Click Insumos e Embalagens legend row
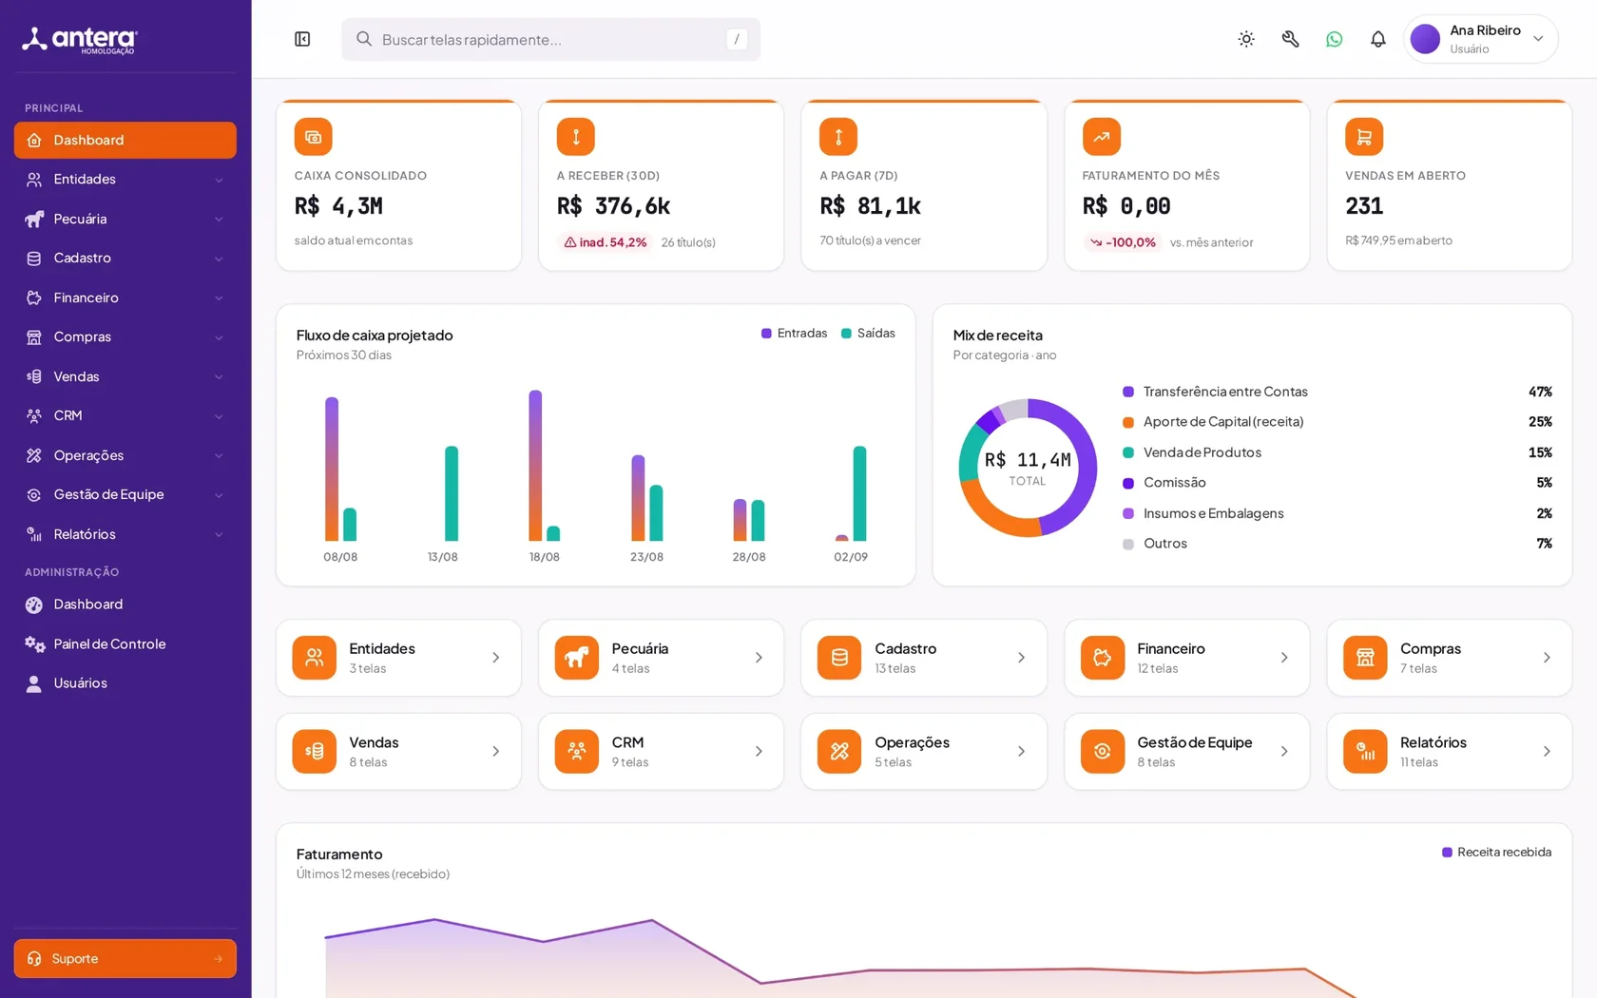 (x=1337, y=513)
